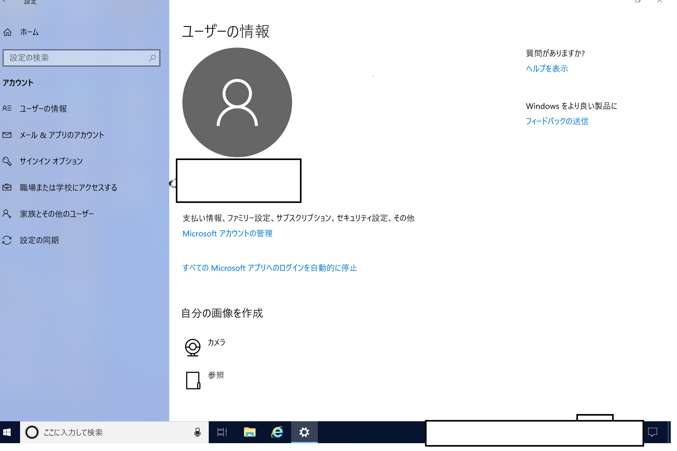
Task: Click the key icon for sign-in options
Action: pos(7,161)
